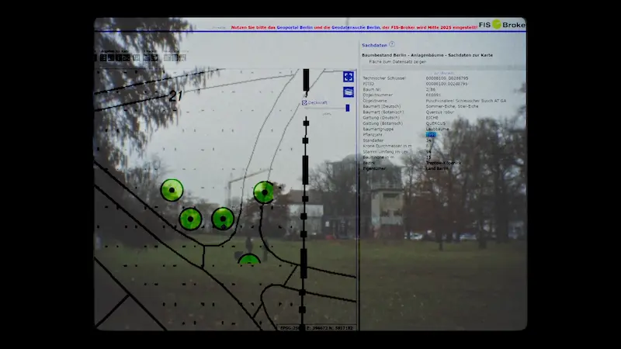This screenshot has height=349, width=621.
Task: Click the Sachdaten heading
Action: click(374, 45)
